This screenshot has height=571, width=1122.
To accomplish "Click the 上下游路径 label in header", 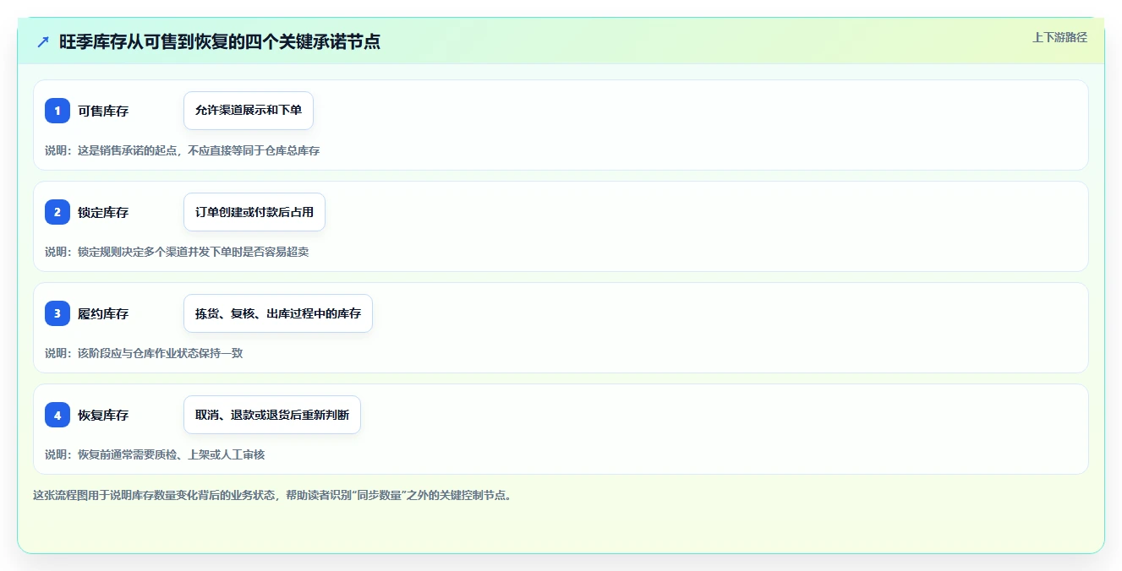I will pos(1059,37).
